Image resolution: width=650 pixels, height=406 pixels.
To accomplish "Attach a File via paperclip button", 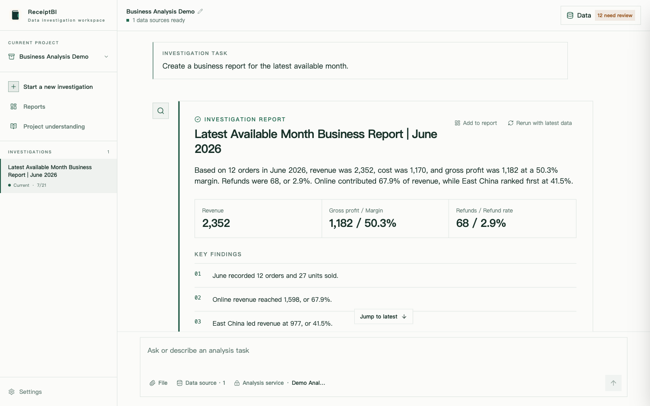I will click(158, 383).
